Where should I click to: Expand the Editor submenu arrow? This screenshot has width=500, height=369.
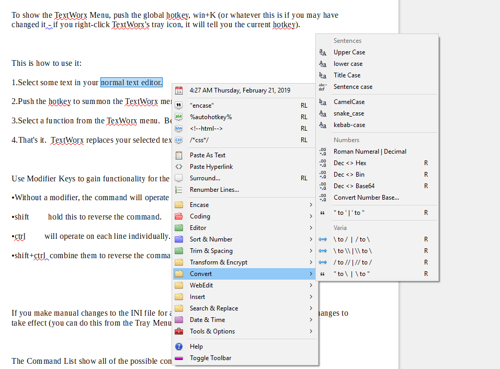tap(311, 228)
